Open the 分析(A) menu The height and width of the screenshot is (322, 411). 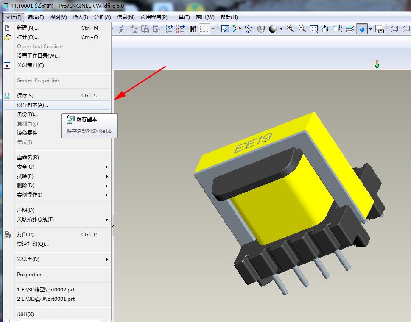pyautogui.click(x=103, y=17)
